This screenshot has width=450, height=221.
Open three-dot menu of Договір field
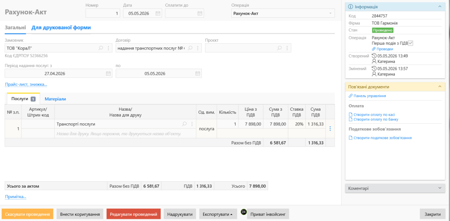198,48
